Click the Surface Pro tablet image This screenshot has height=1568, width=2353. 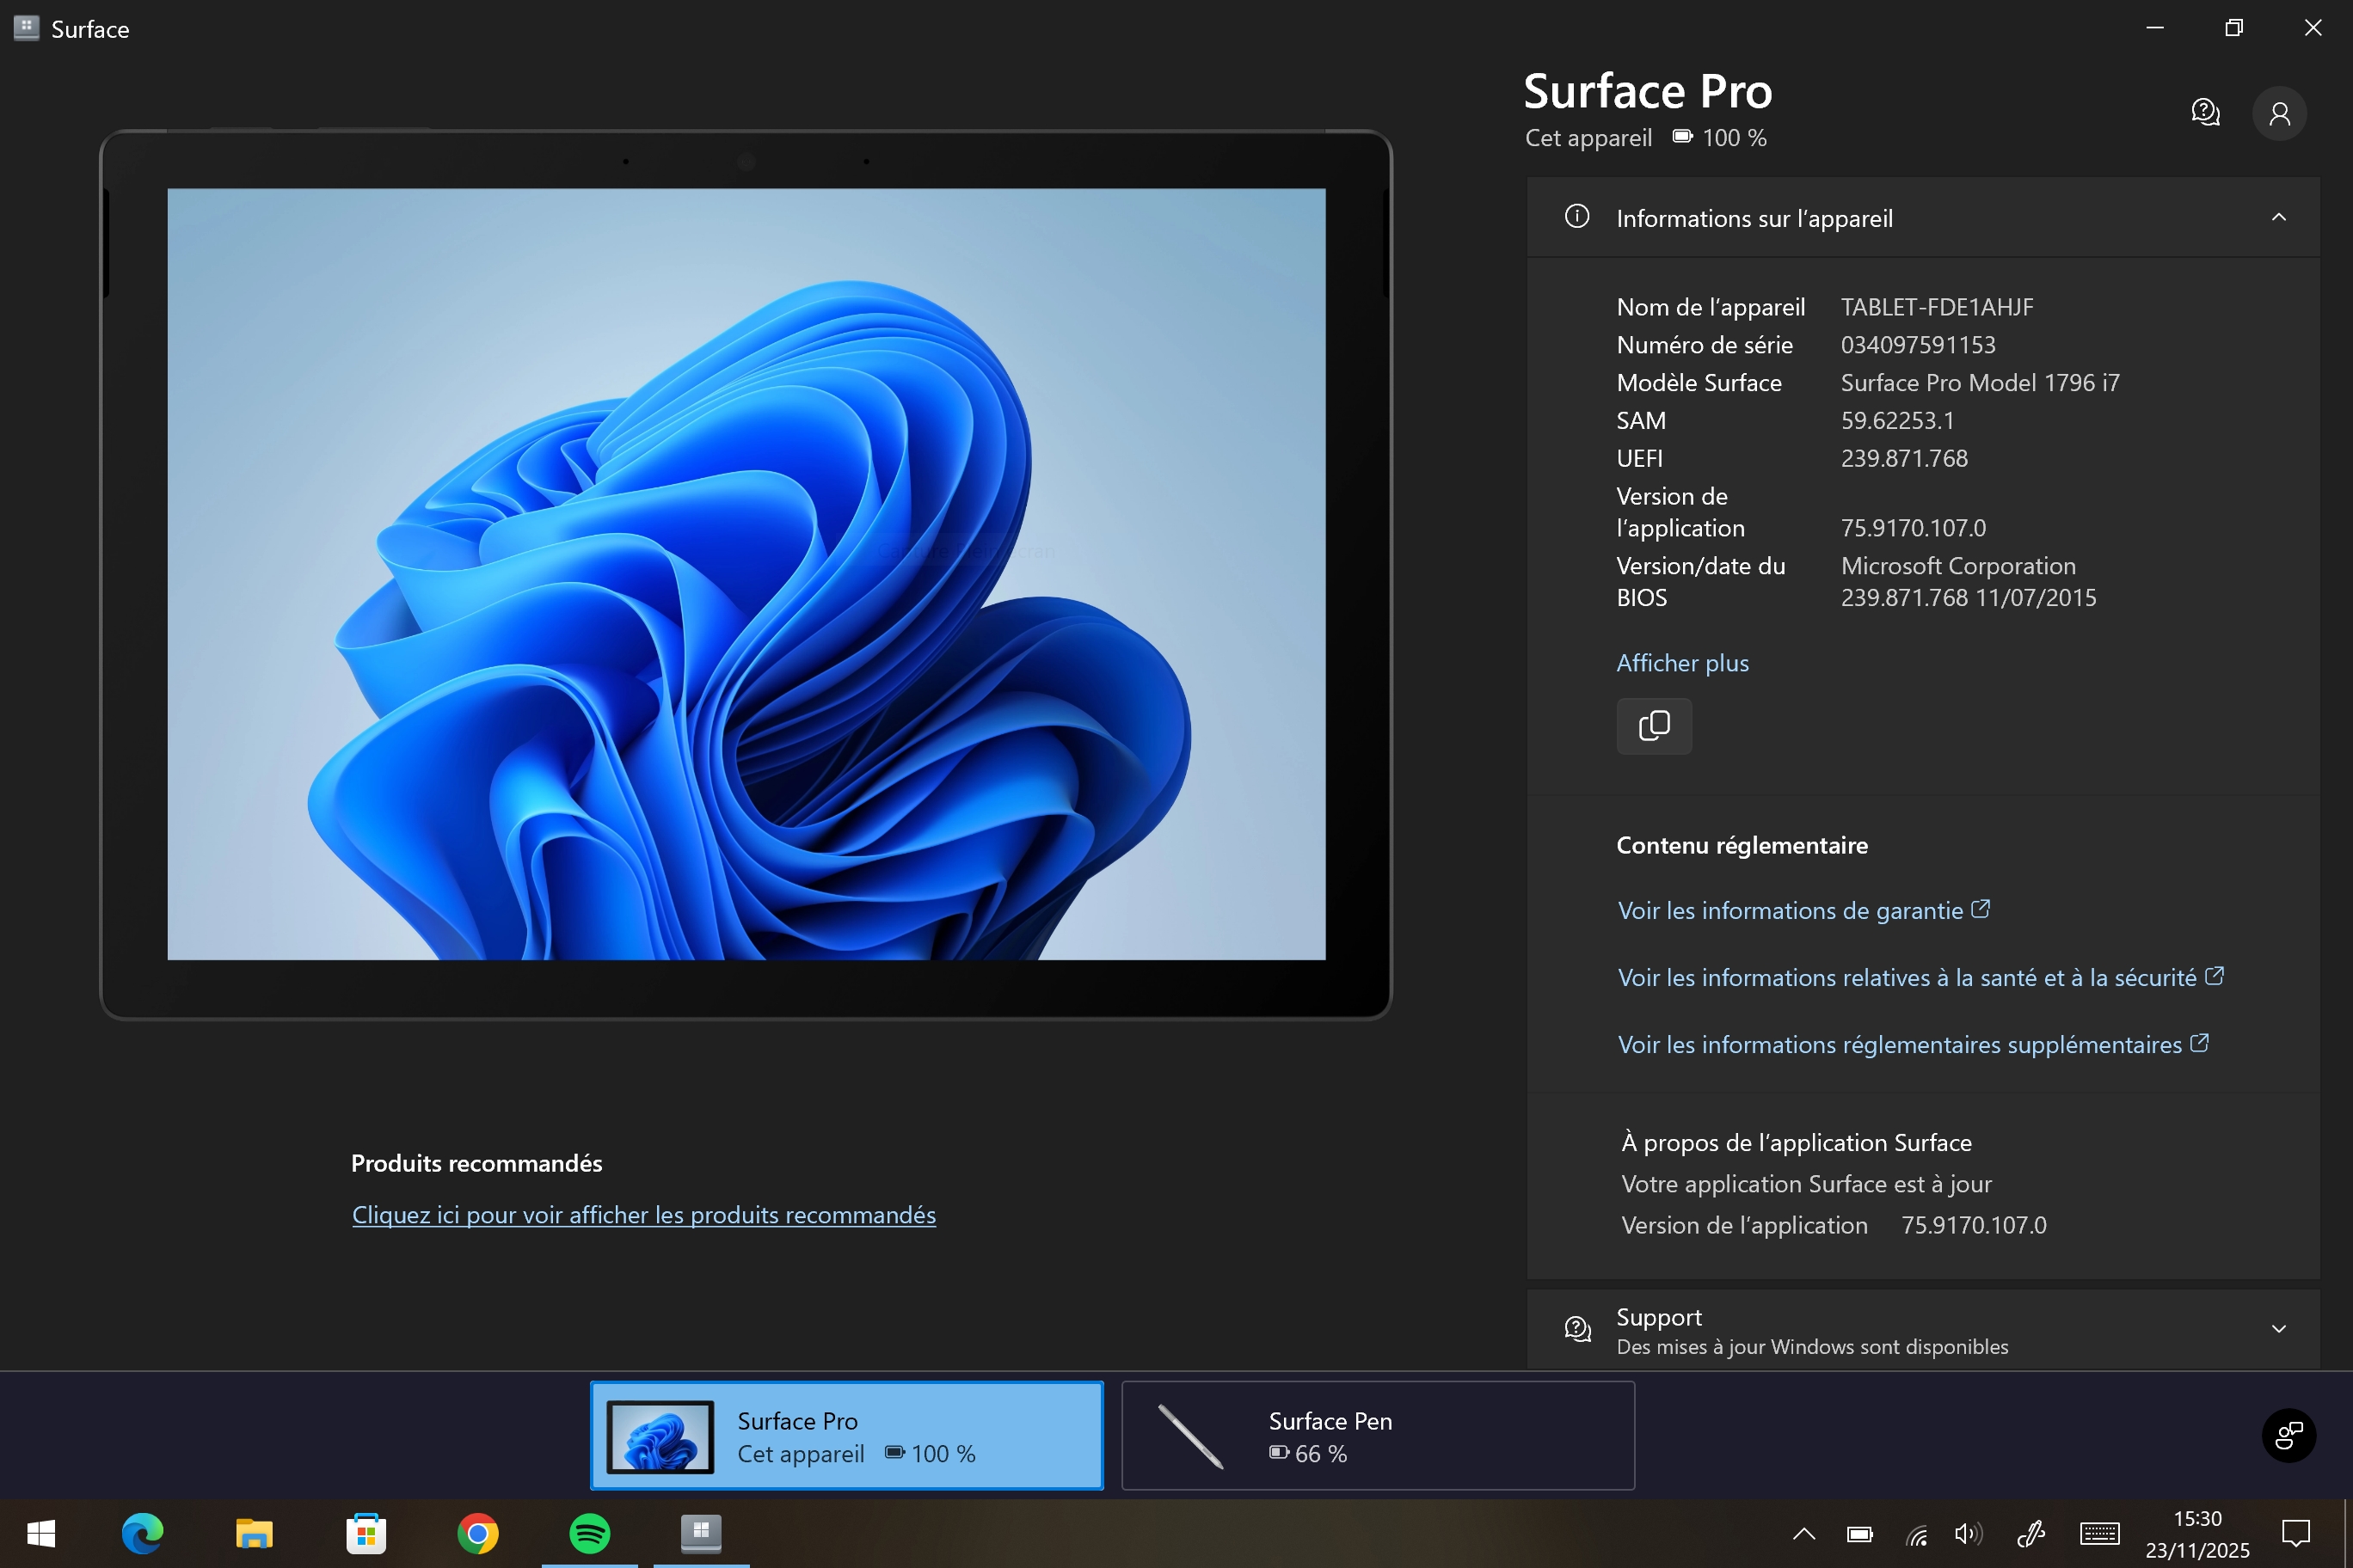click(x=746, y=574)
